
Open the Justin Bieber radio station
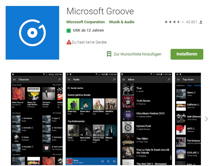(x=98, y=104)
